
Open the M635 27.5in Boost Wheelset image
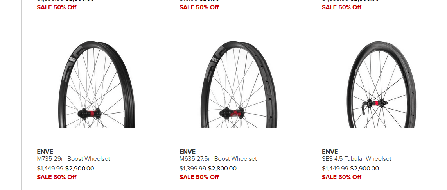pos(239,83)
